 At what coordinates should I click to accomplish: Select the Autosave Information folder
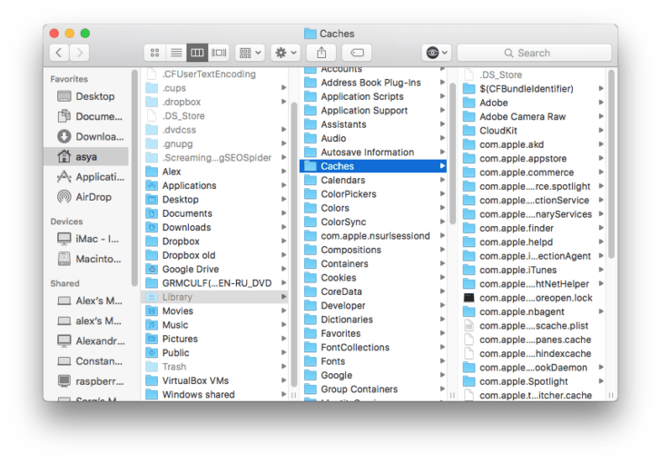(x=373, y=153)
